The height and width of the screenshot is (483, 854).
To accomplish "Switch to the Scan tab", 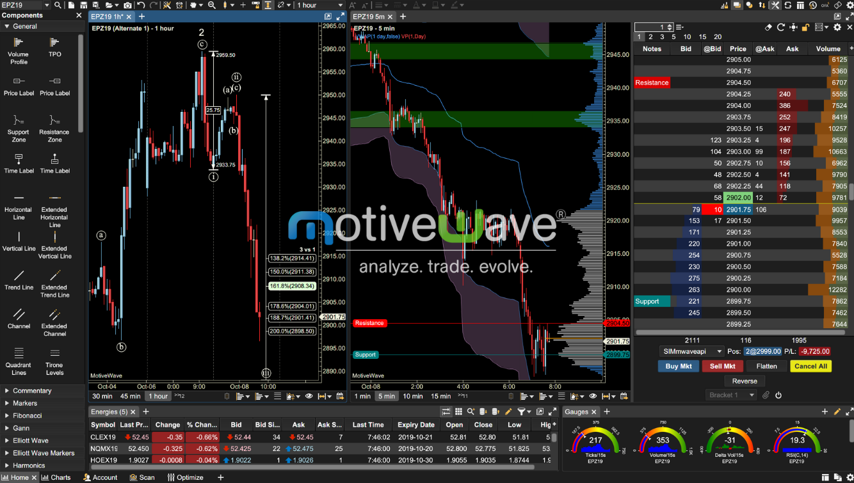I will tap(142, 477).
